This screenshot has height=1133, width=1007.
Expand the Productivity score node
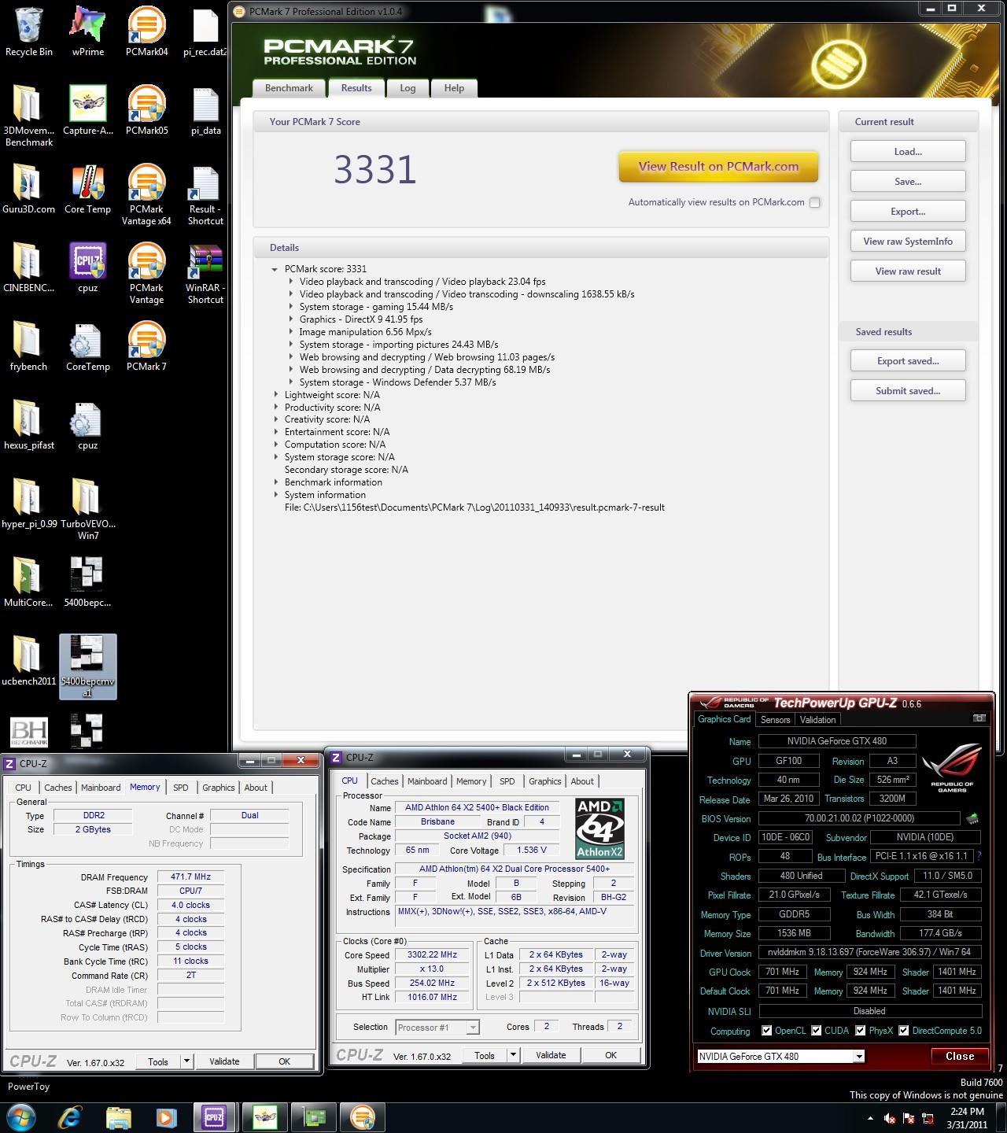(x=276, y=408)
